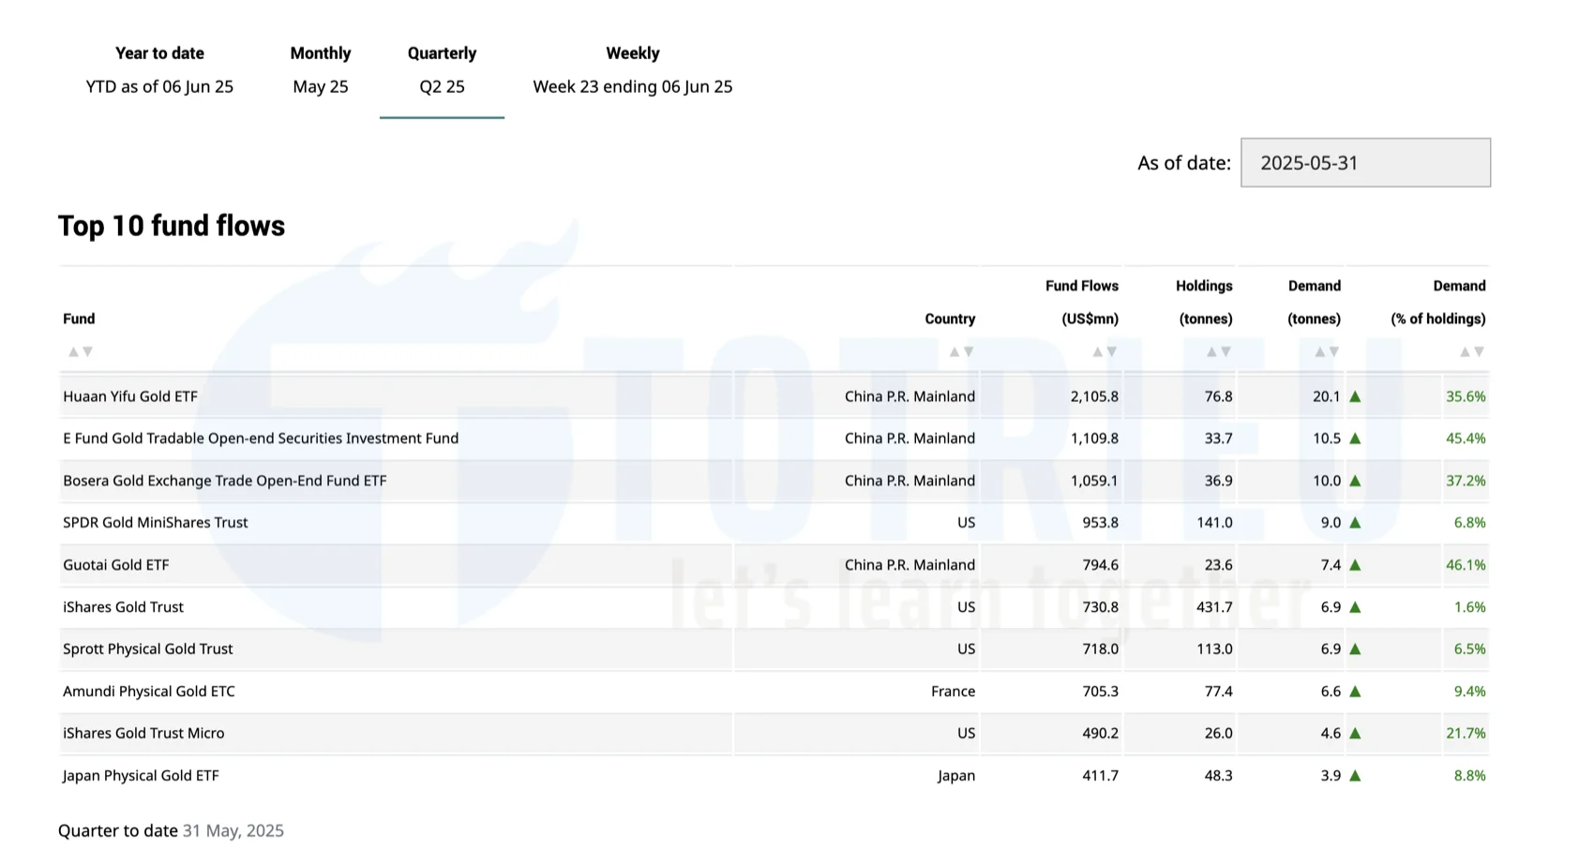
Task: Click the 953.8 fund flow value
Action: pyautogui.click(x=1101, y=523)
